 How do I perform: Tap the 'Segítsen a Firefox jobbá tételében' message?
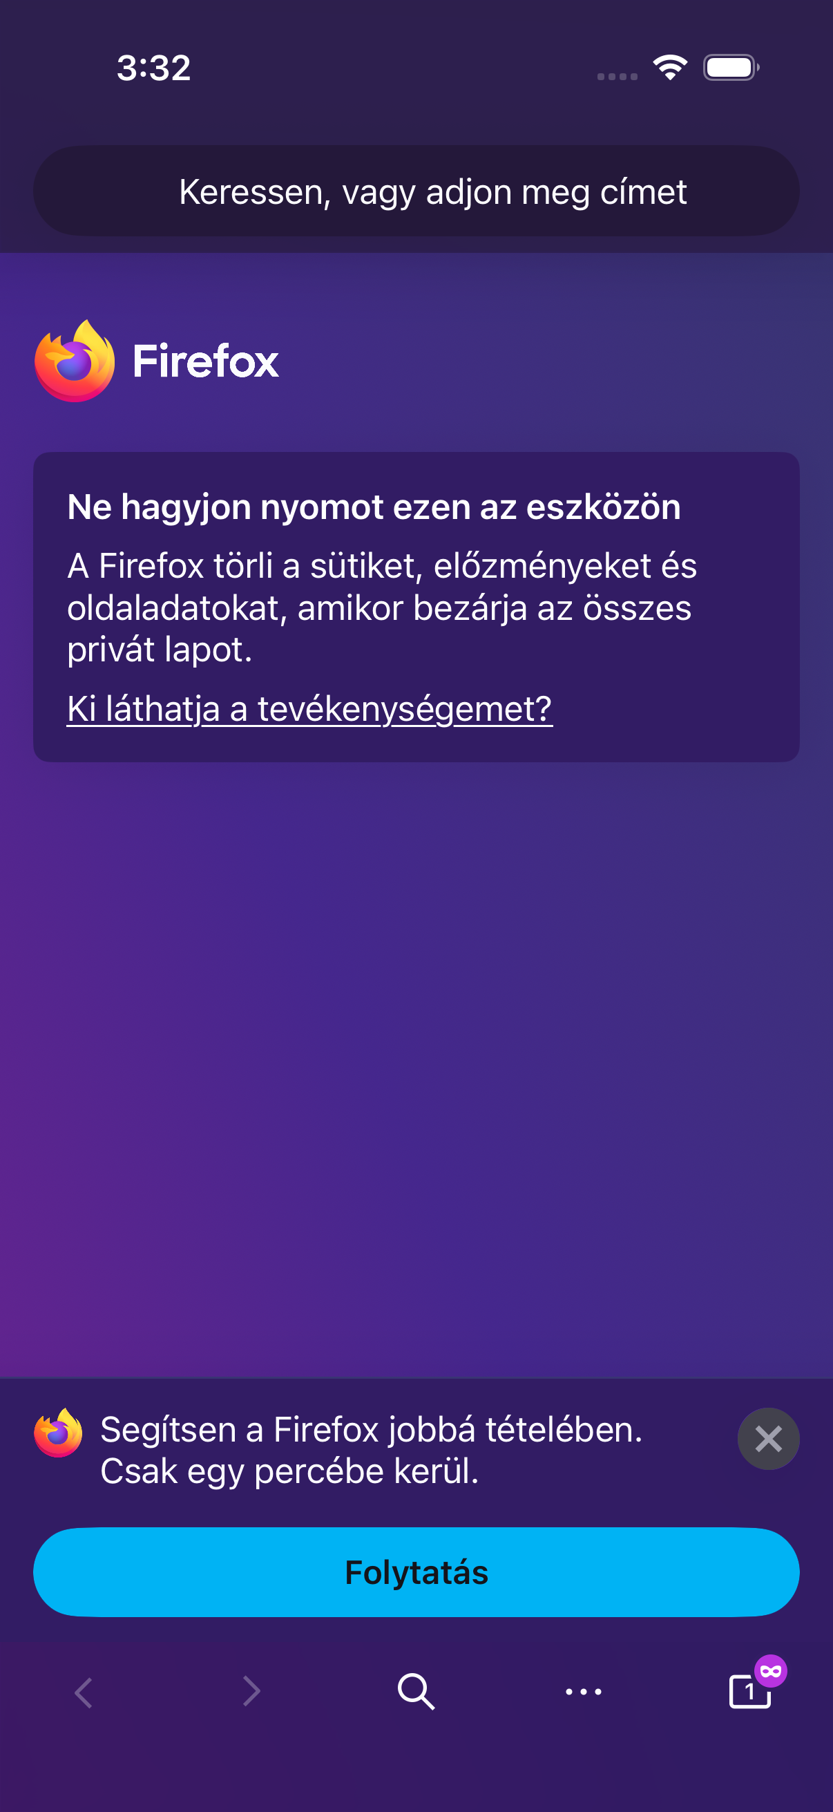coord(371,1450)
